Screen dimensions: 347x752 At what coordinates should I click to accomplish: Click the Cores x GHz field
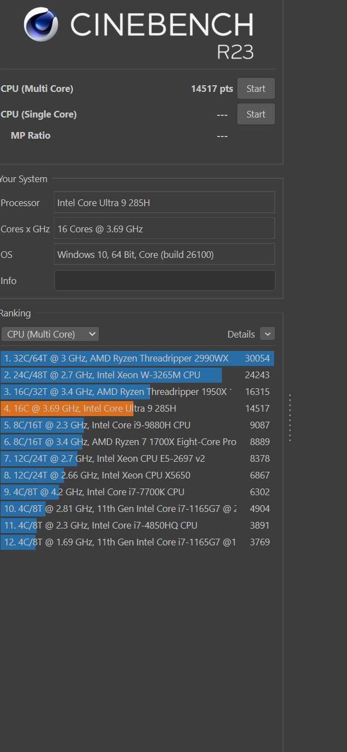[164, 229]
